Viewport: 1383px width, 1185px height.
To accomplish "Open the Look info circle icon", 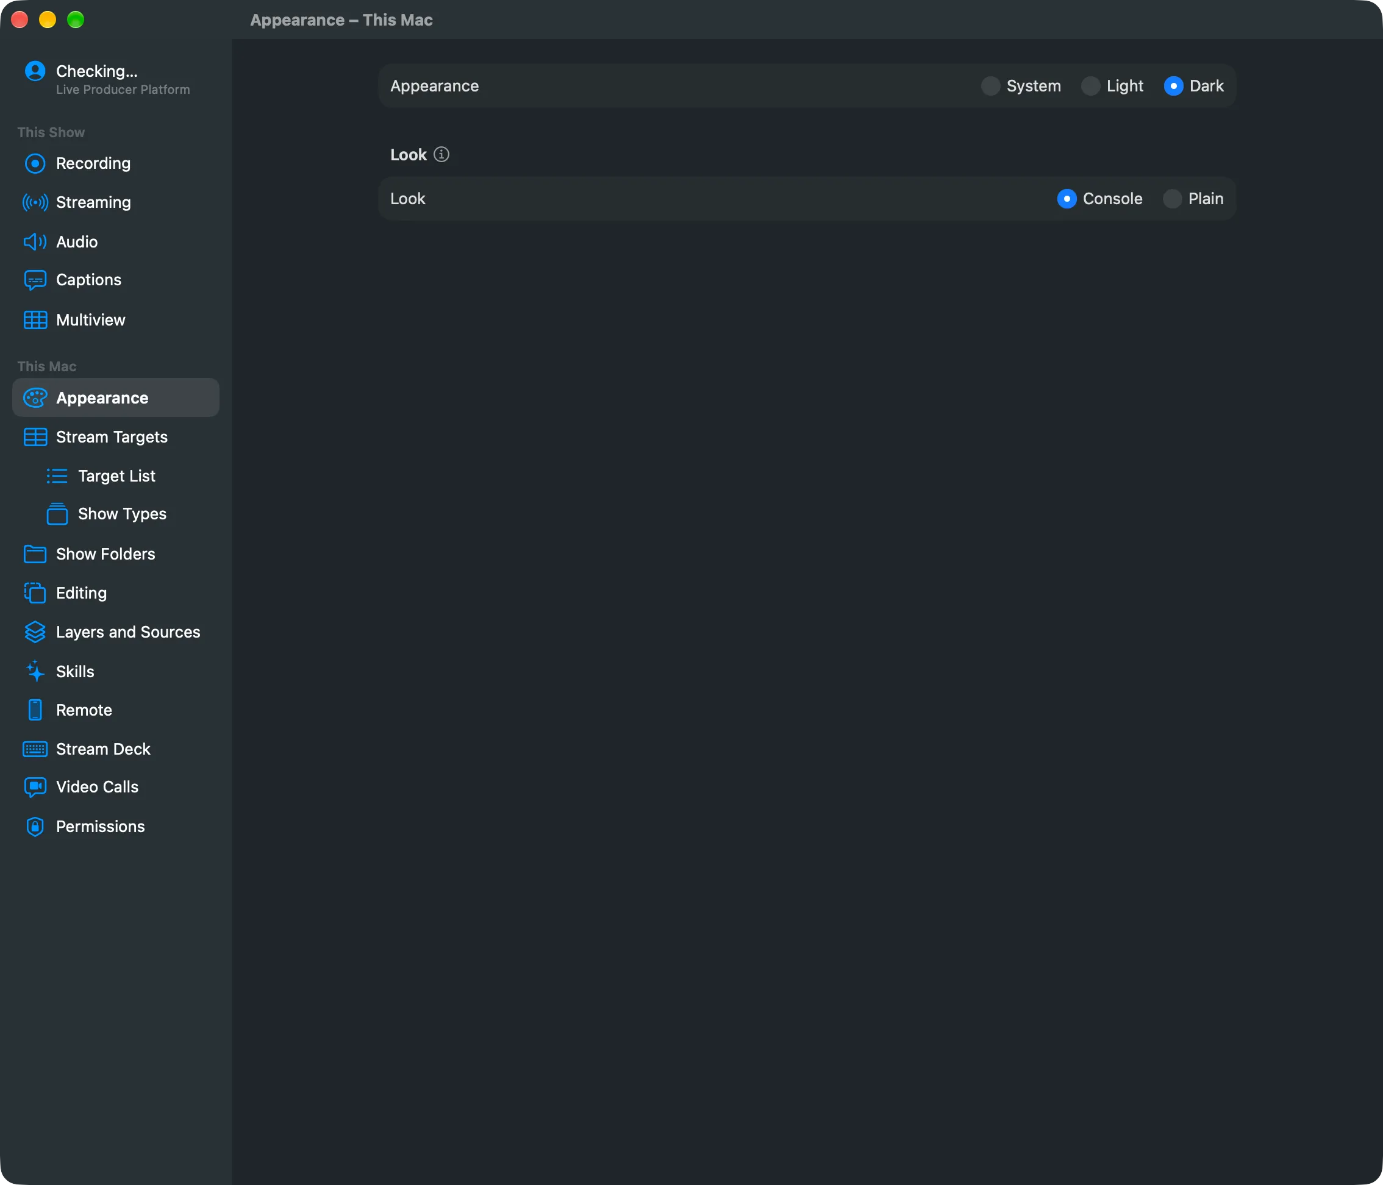I will (441, 154).
